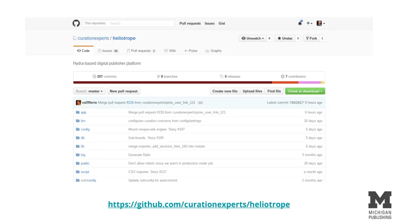Open Pull requests in top navigation
This screenshot has height=224, width=398.
pyautogui.click(x=190, y=23)
